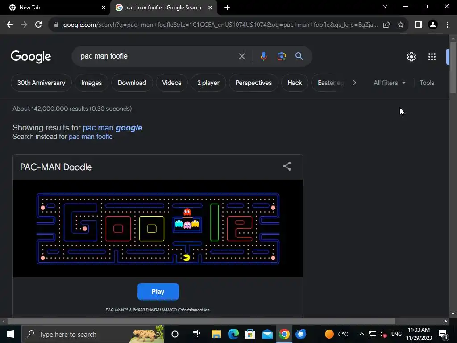
Task: Show more filter chips with arrow
Action: (x=354, y=83)
